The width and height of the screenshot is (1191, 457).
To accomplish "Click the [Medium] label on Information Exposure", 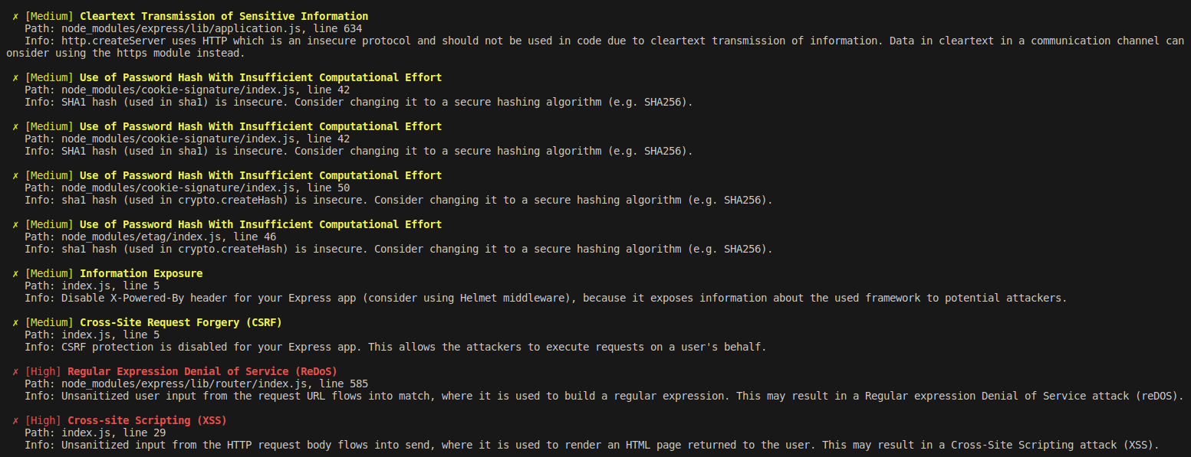I will 49,273.
